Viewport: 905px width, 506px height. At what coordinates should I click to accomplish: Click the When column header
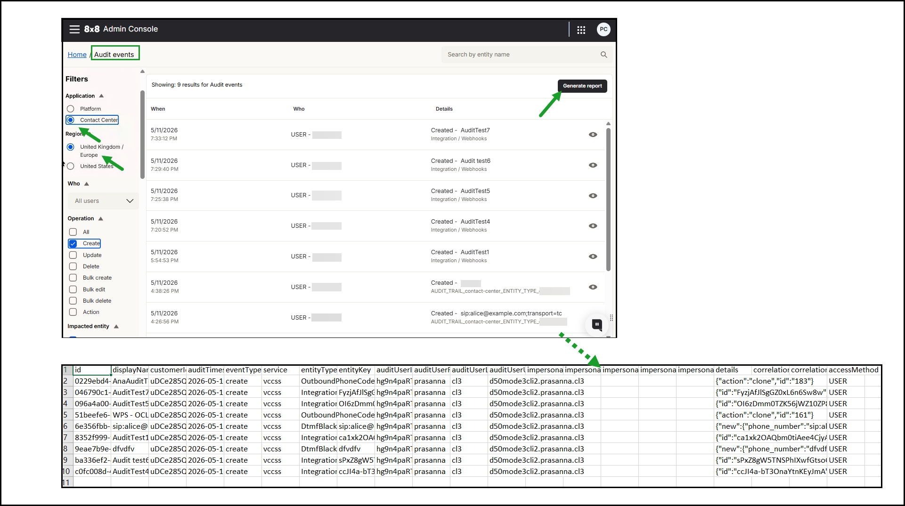coord(158,109)
